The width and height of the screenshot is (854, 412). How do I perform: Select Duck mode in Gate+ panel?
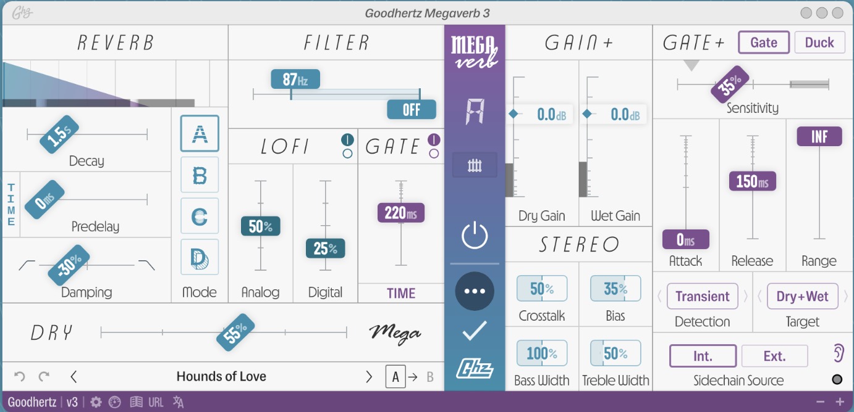pos(819,43)
